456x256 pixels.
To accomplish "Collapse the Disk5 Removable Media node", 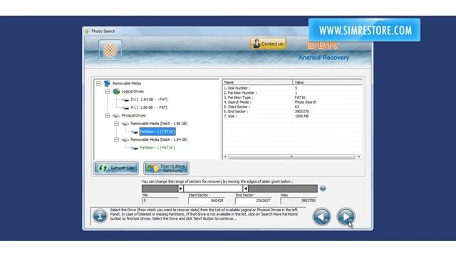I will [x=116, y=124].
